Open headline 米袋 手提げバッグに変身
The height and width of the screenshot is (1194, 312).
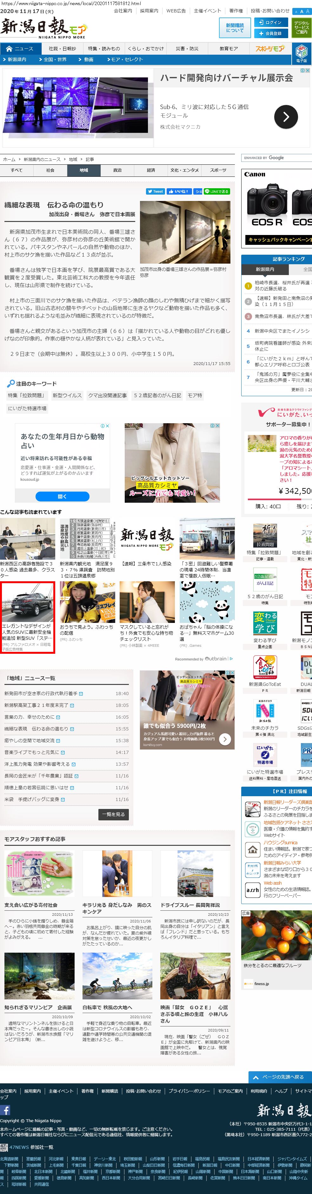pyautogui.click(x=31, y=800)
